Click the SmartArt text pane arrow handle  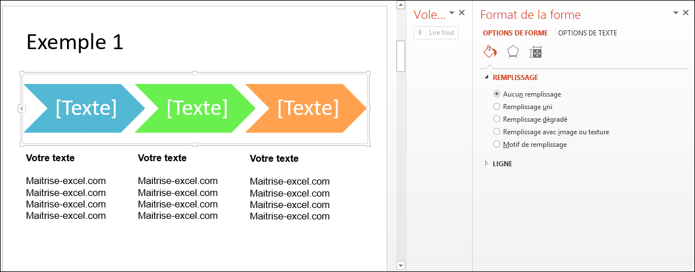click(21, 108)
